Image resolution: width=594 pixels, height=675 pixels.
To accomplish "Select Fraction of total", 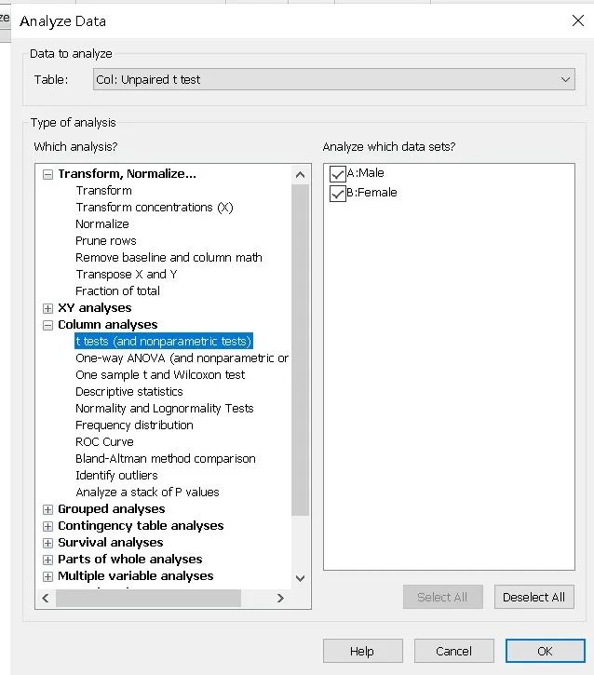I will tap(117, 291).
